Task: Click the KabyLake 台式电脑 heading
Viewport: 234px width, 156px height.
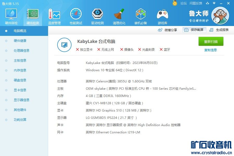Action: coord(96,41)
